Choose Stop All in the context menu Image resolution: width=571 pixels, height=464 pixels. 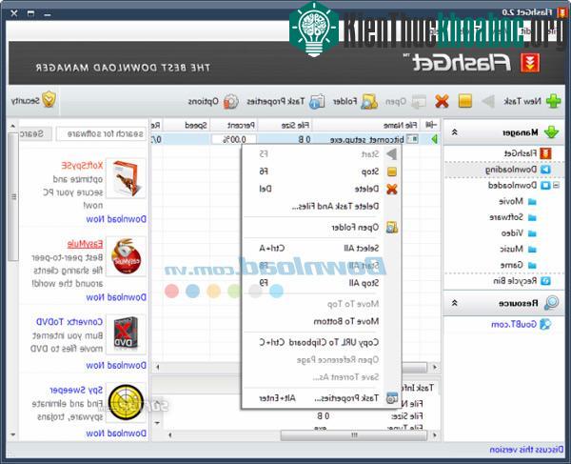point(321,283)
